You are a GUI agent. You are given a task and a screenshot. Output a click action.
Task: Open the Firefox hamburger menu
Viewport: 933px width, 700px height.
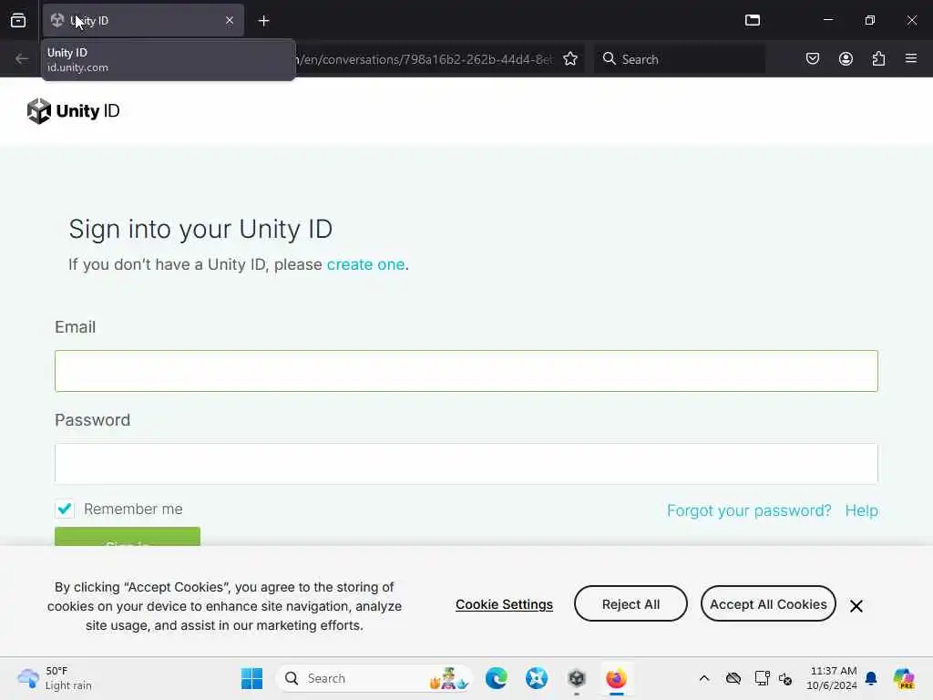911,58
